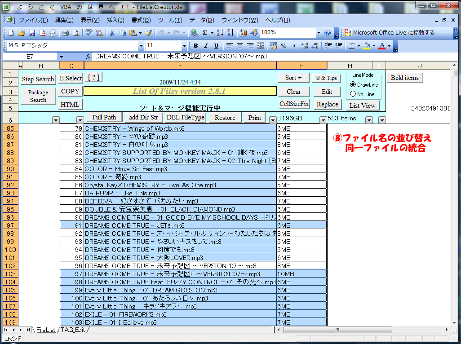The image size is (461, 344).
Task: Click the Step Search button
Action: [38, 79]
